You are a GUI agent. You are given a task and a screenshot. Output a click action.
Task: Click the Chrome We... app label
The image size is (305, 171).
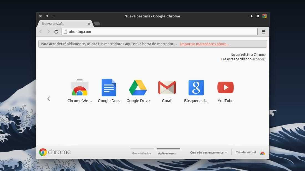pyautogui.click(x=80, y=101)
